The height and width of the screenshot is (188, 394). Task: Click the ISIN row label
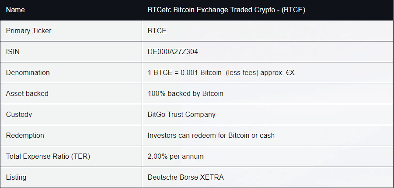(13, 51)
